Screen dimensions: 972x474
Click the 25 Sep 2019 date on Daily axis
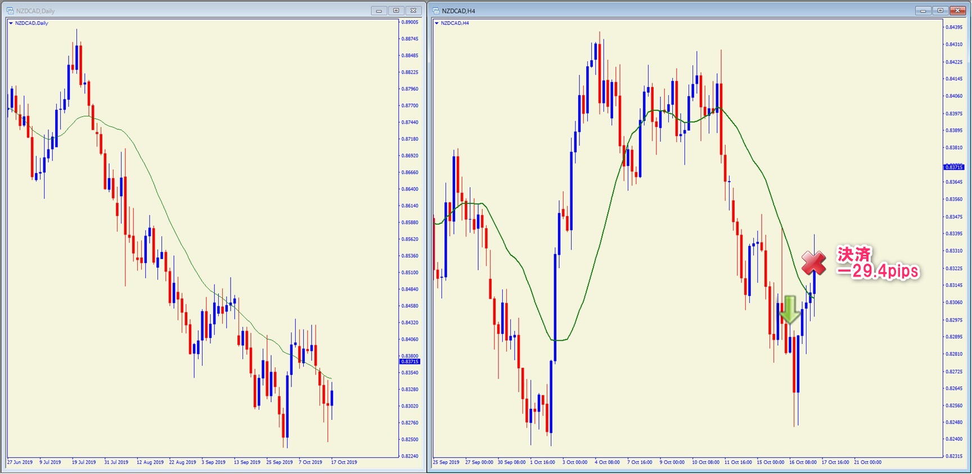(280, 462)
